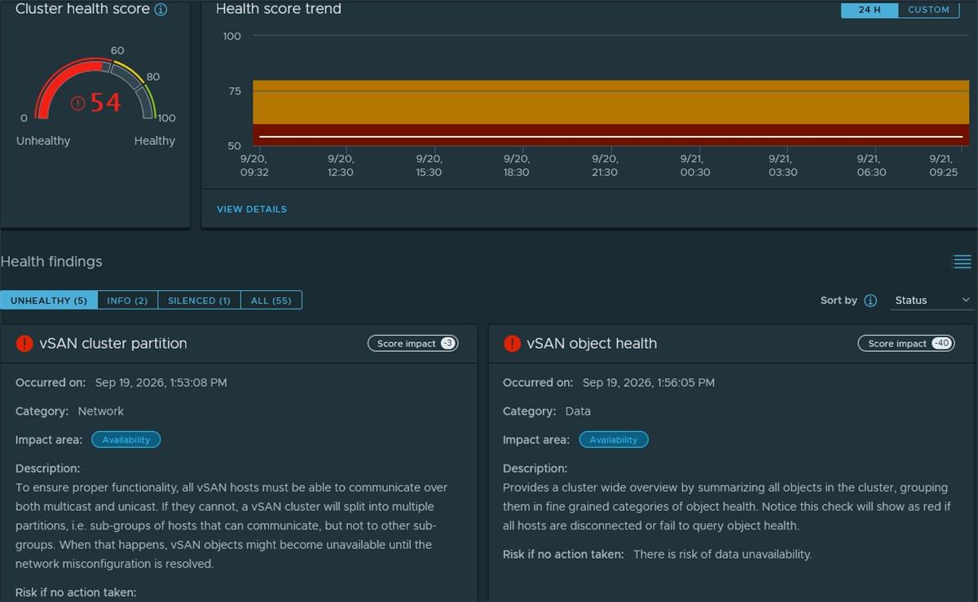
Task: Select the 24 H trend range
Action: [870, 10]
